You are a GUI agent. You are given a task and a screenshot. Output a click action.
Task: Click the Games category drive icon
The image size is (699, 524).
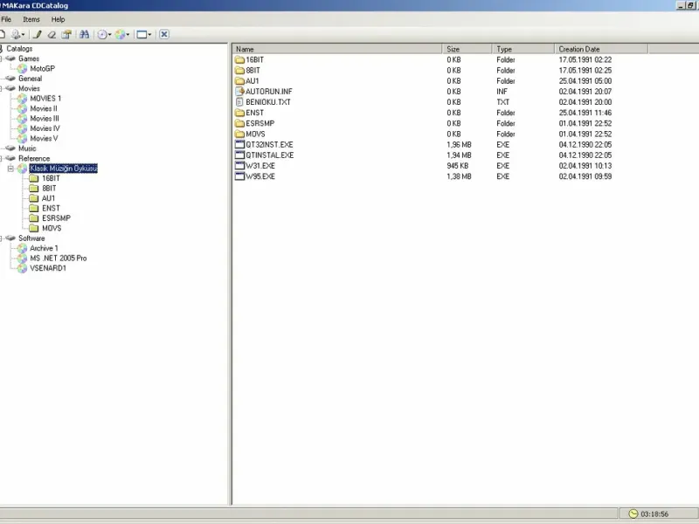coord(10,59)
